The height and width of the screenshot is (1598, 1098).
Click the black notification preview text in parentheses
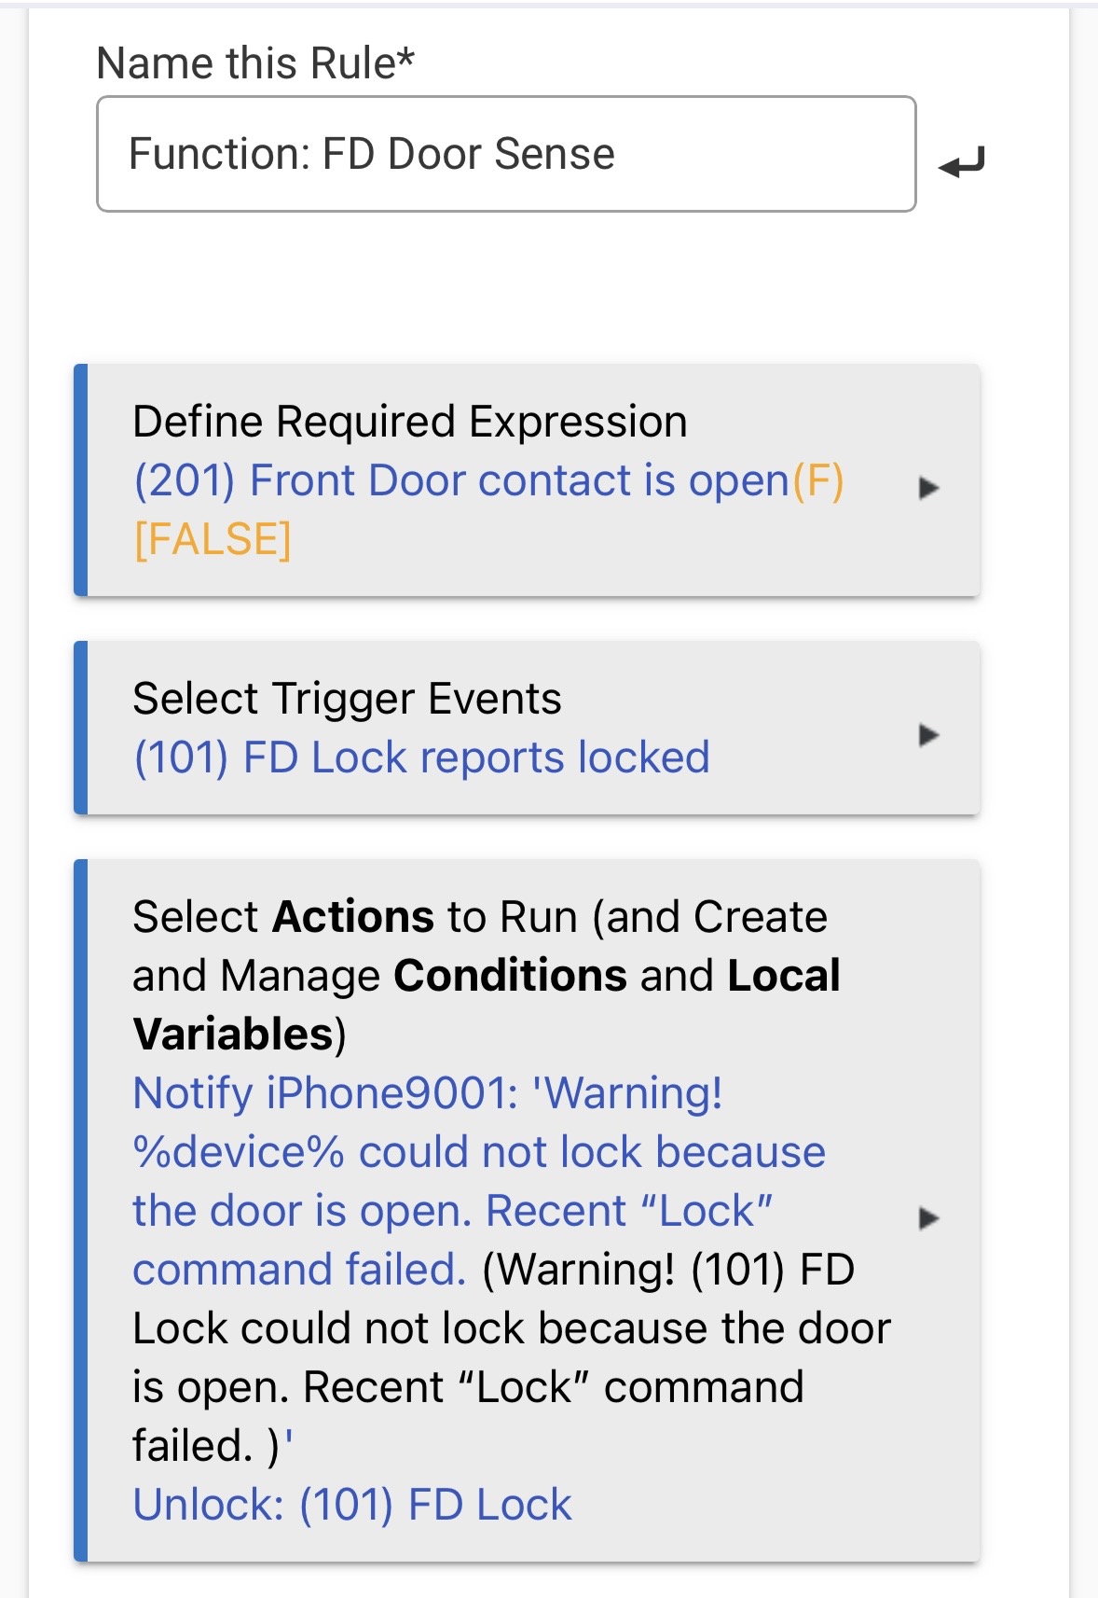pyautogui.click(x=511, y=1358)
